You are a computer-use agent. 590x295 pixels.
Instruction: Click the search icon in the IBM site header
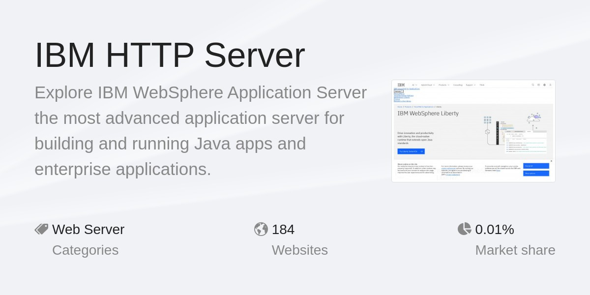point(533,85)
